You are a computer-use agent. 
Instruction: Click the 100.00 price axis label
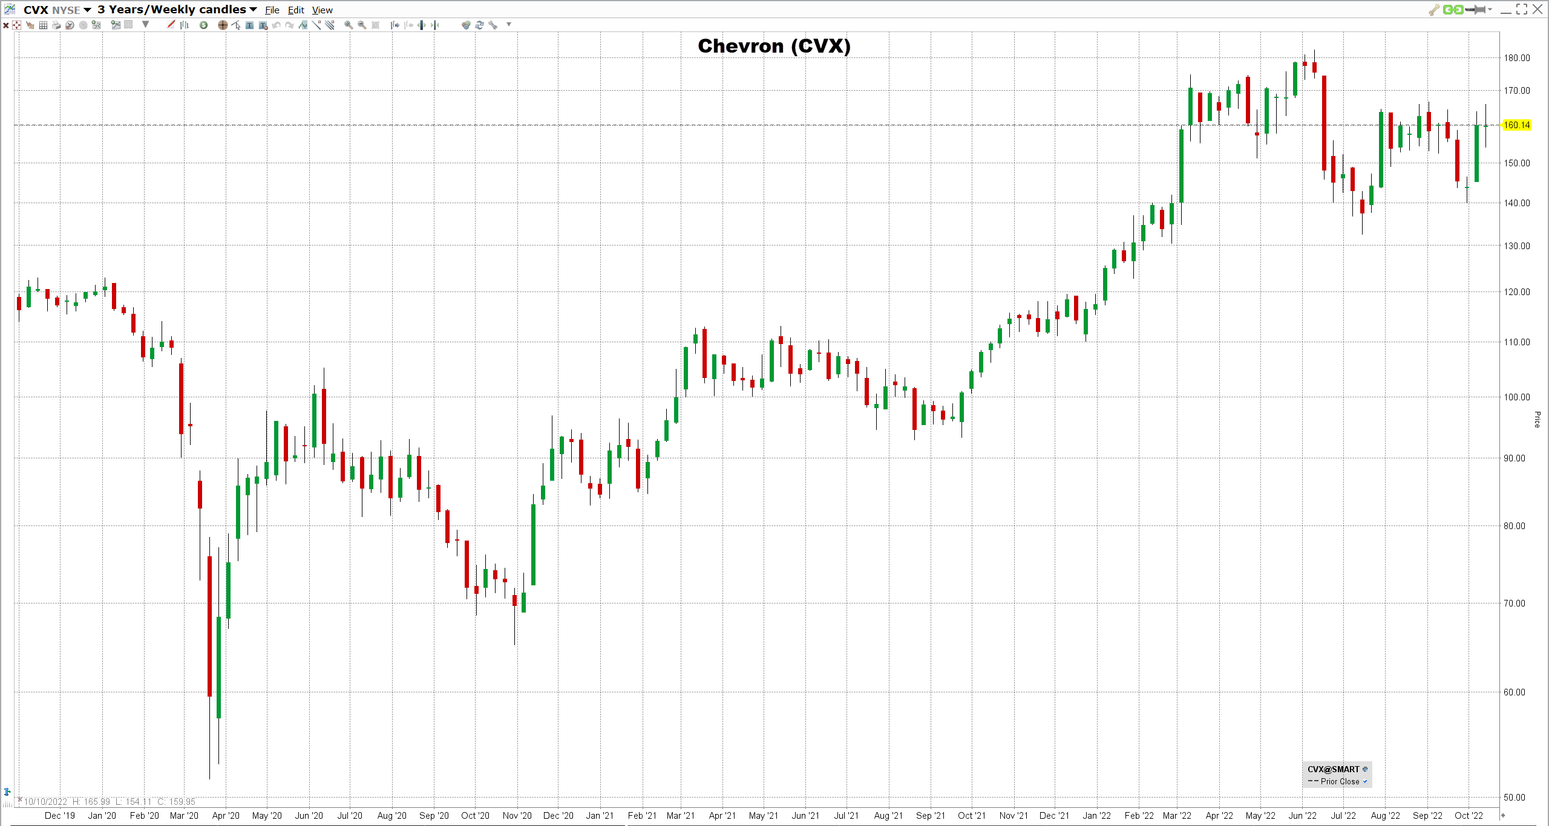pyautogui.click(x=1516, y=397)
